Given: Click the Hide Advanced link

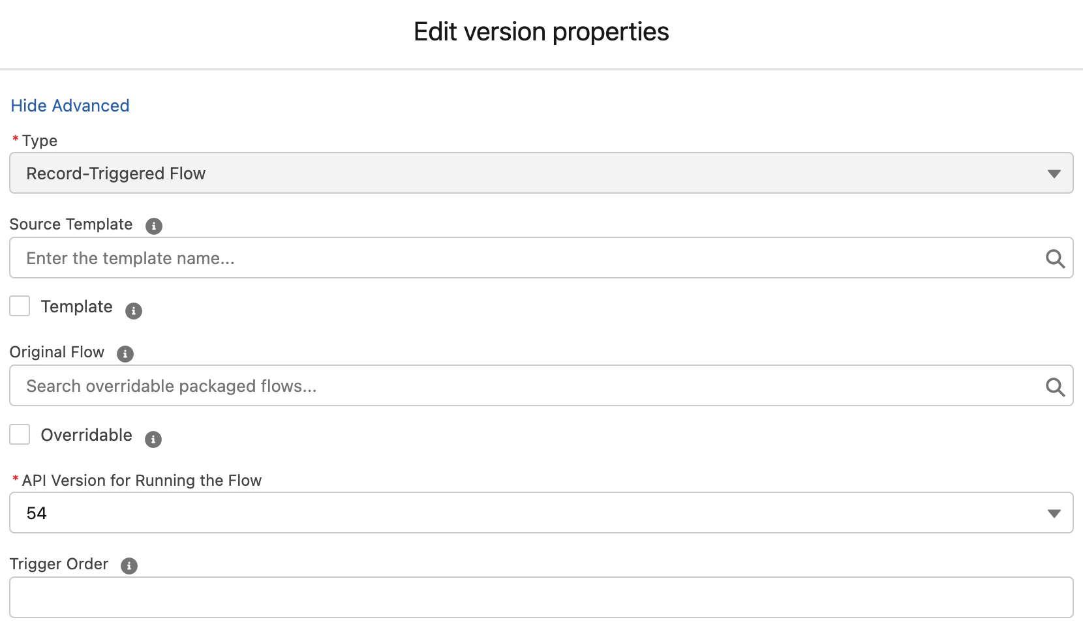Looking at the screenshot, I should 70,106.
